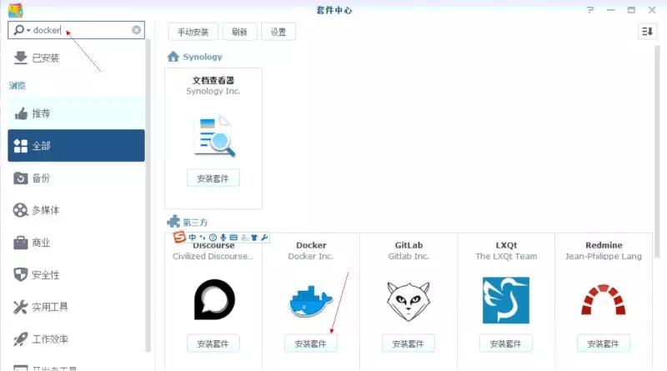Install the Docker package
This screenshot has width=667, height=371.
coord(311,343)
